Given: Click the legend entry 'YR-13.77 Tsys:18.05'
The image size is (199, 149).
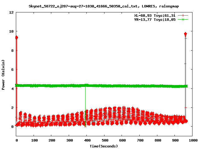Looking at the screenshot, I should coord(155,20).
